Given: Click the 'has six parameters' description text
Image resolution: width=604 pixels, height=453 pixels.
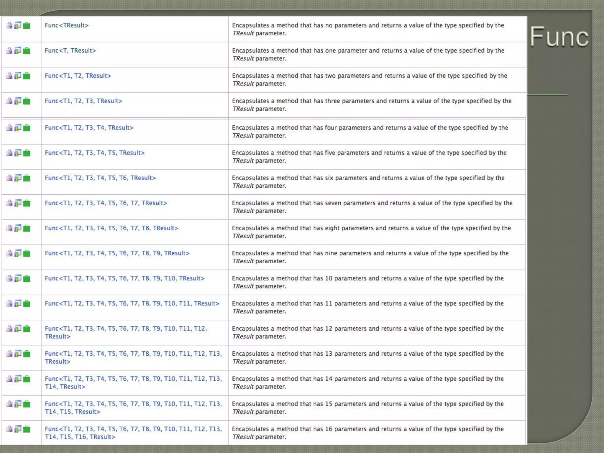Looking at the screenshot, I should click(368, 182).
